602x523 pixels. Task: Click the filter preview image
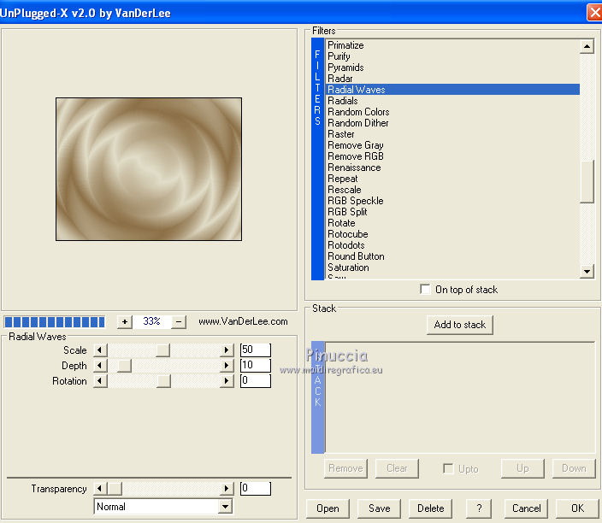149,169
